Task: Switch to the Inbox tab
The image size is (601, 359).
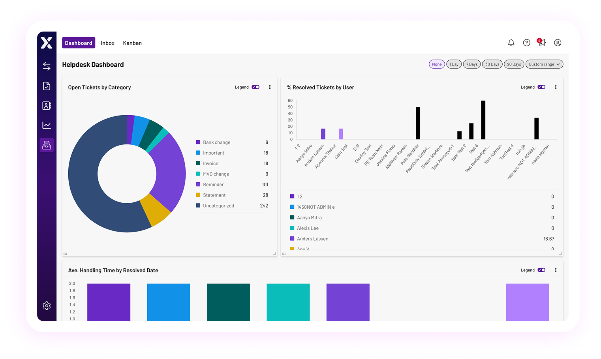Action: [107, 43]
